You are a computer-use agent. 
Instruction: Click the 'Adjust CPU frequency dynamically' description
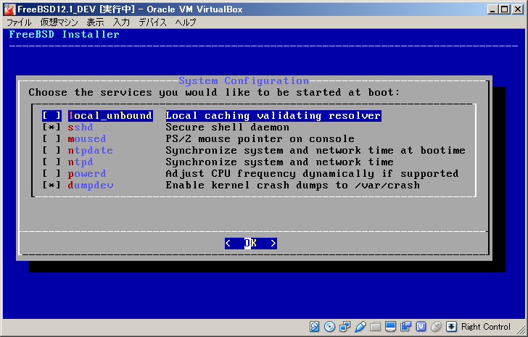(x=312, y=173)
